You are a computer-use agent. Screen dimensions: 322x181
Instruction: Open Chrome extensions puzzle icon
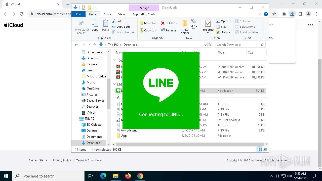click(284, 14)
